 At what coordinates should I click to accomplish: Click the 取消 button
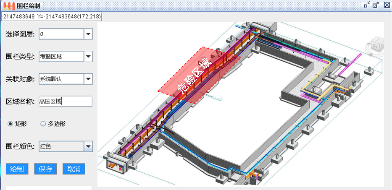coord(74,169)
